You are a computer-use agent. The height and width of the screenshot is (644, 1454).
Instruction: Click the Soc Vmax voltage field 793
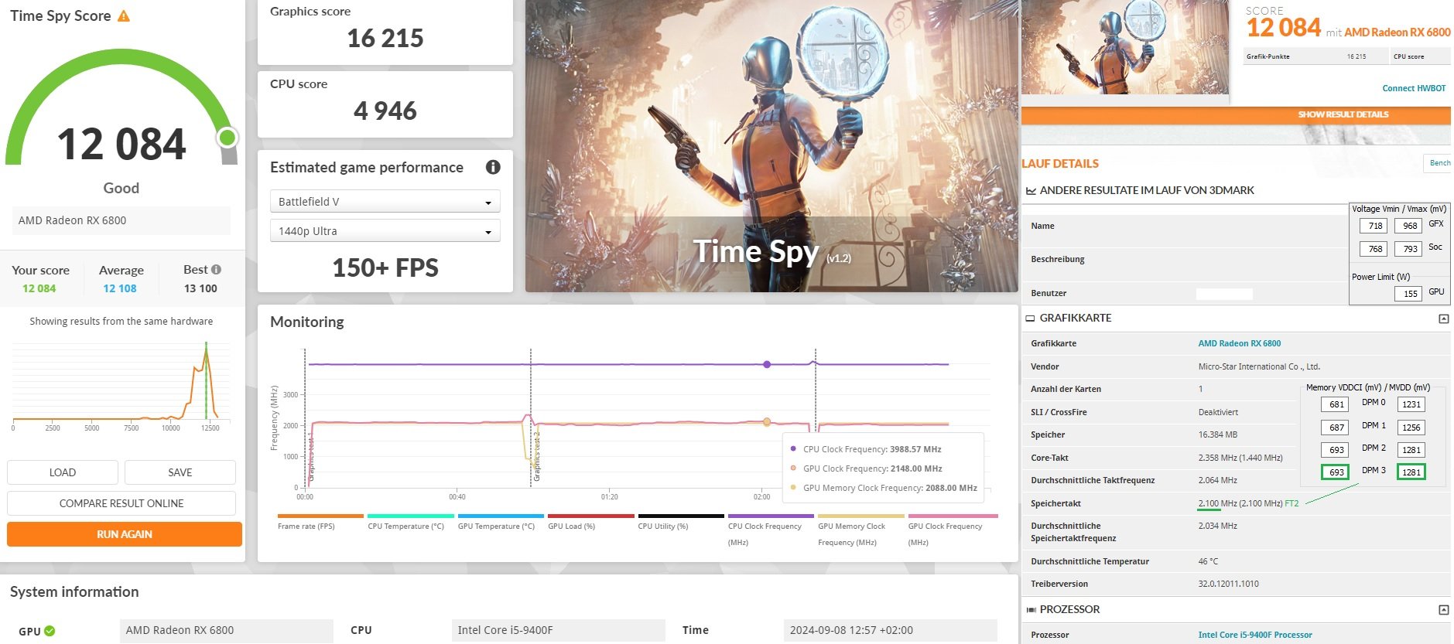(x=1410, y=249)
